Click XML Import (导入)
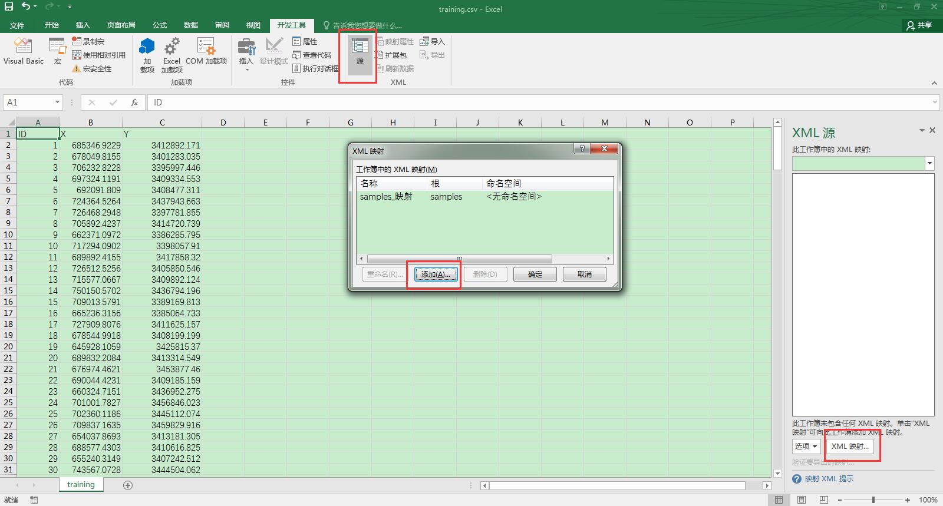The width and height of the screenshot is (943, 506). (432, 41)
